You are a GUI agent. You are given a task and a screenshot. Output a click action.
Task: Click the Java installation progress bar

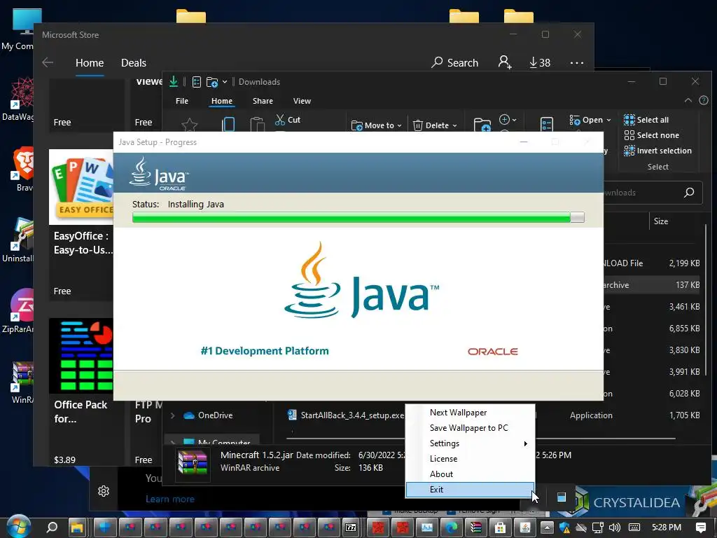click(358, 217)
